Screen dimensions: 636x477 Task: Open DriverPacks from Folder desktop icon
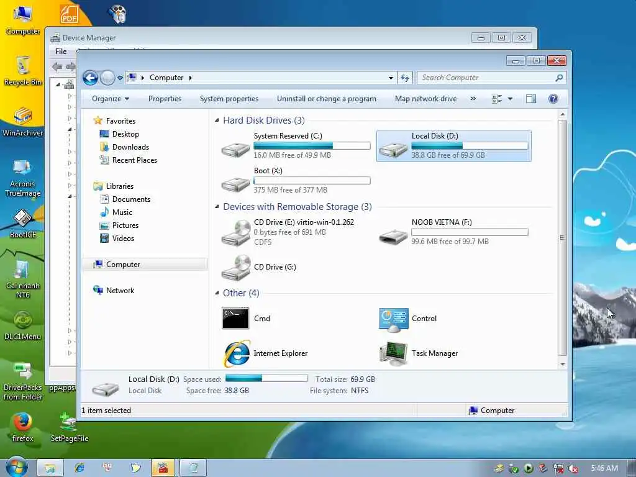(x=23, y=381)
